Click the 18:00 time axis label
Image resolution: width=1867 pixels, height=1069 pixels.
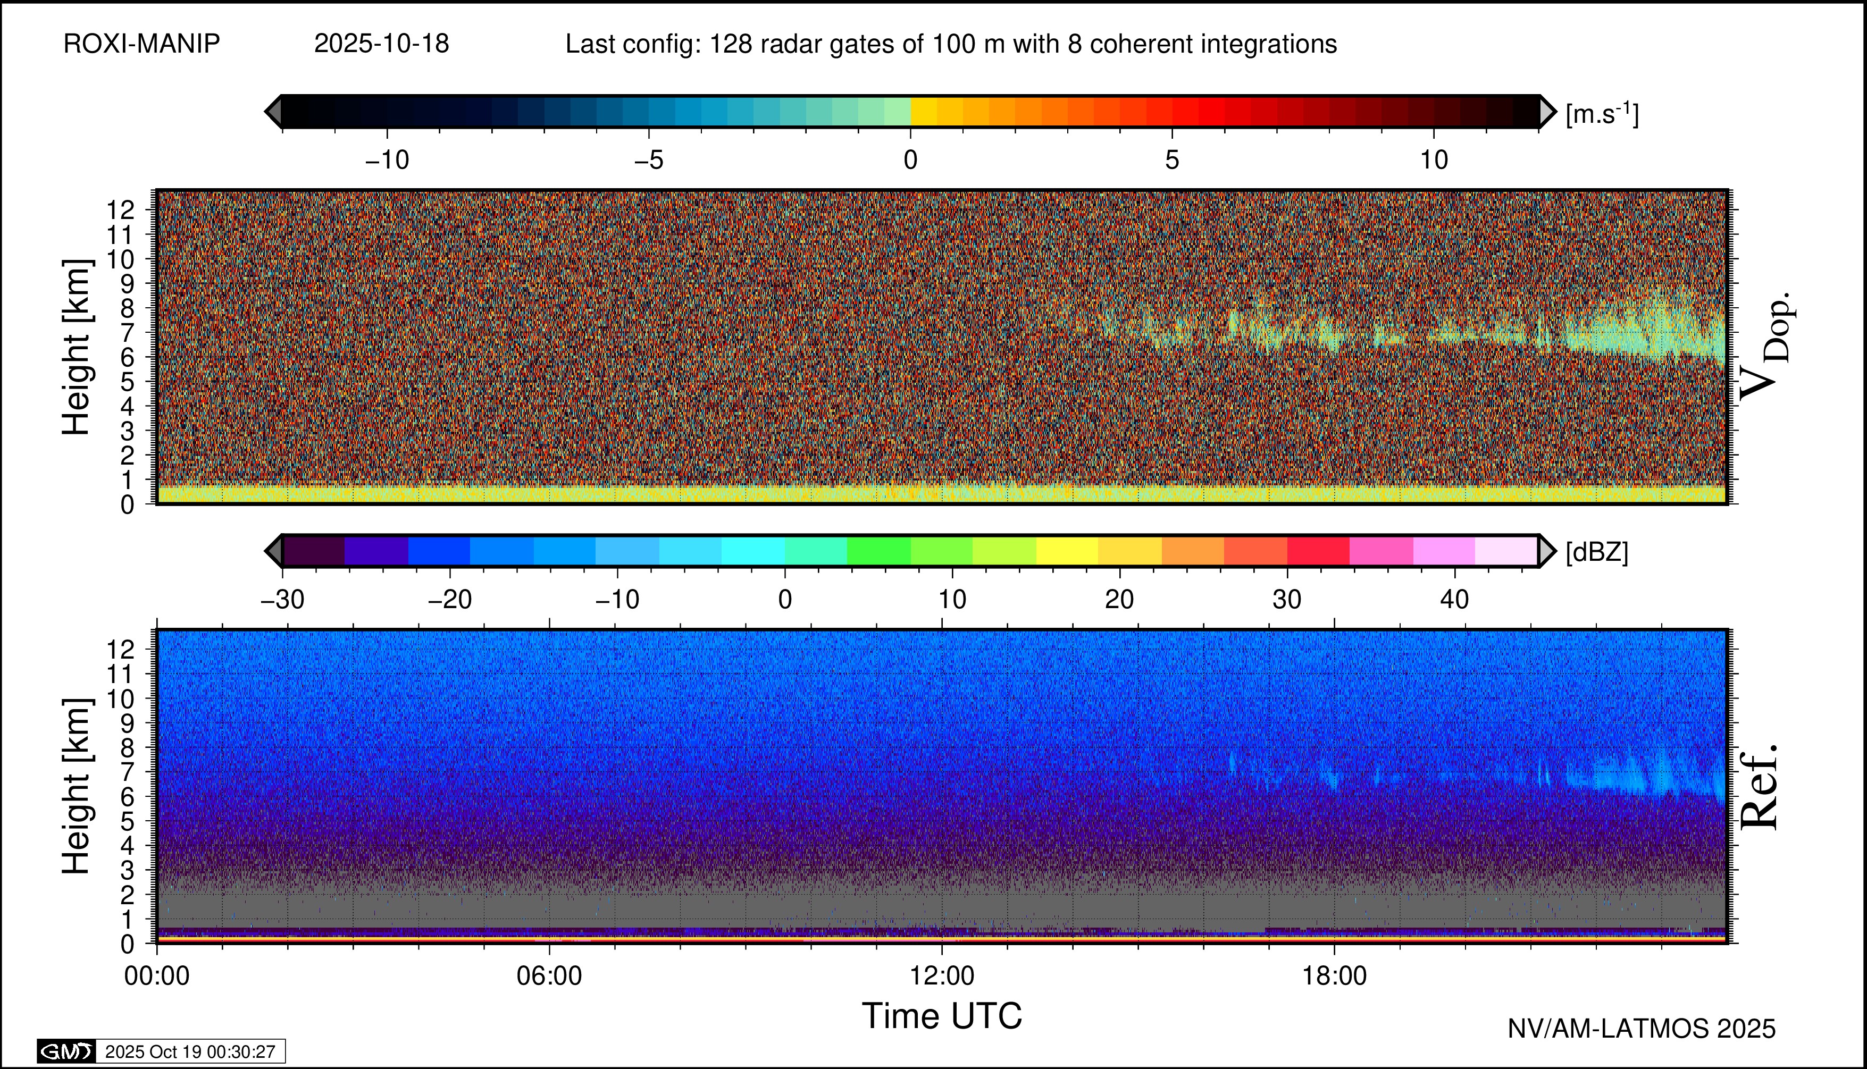pos(1334,976)
